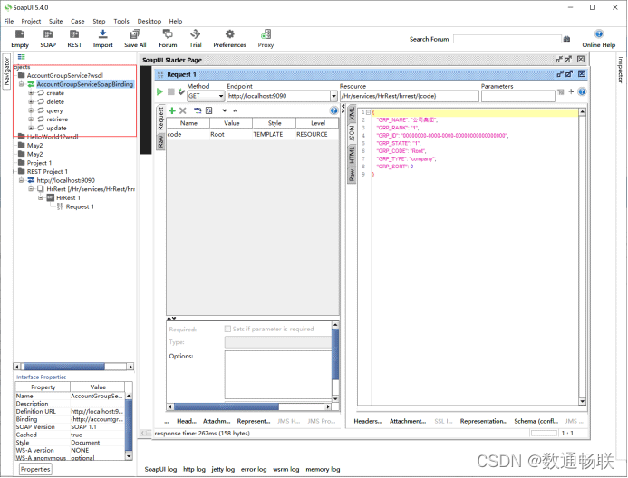Click the cancel request stop icon

pyautogui.click(x=171, y=92)
